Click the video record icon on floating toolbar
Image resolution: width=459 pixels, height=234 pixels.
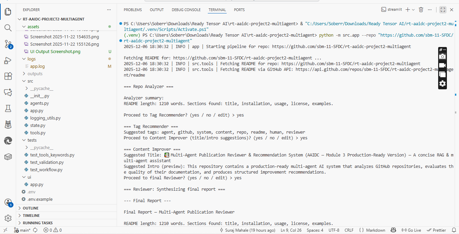443,65
